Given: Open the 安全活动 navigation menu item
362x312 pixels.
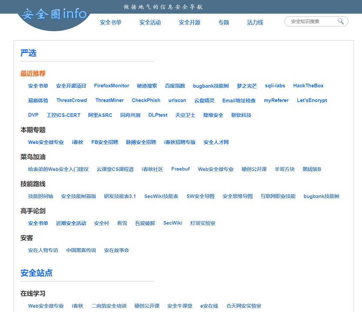Looking at the screenshot, I should [150, 22].
